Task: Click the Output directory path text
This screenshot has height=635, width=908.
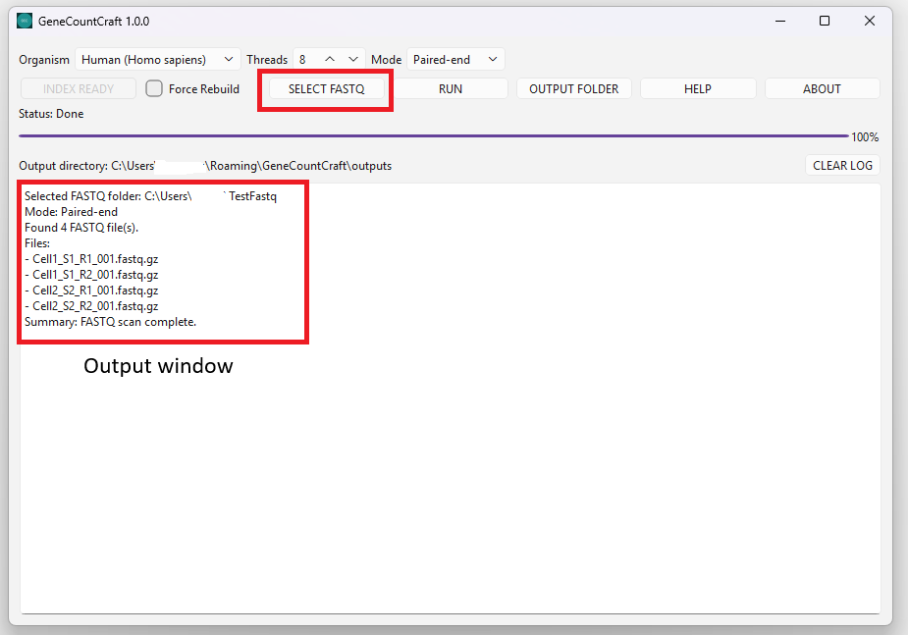Action: [206, 165]
